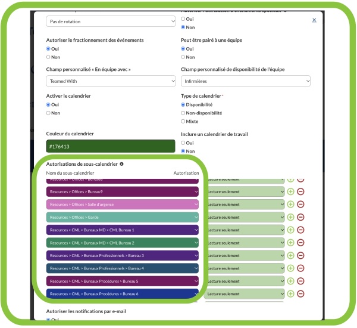Remove the Salle d'urgence row with minus icon
This screenshot has height=328, width=357.
(x=300, y=205)
